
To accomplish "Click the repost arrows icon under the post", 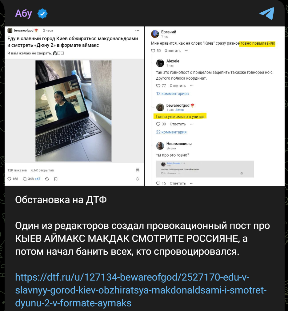I will point(47,179).
